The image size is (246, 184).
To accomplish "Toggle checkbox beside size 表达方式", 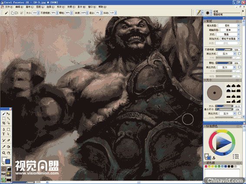I will point(239,113).
